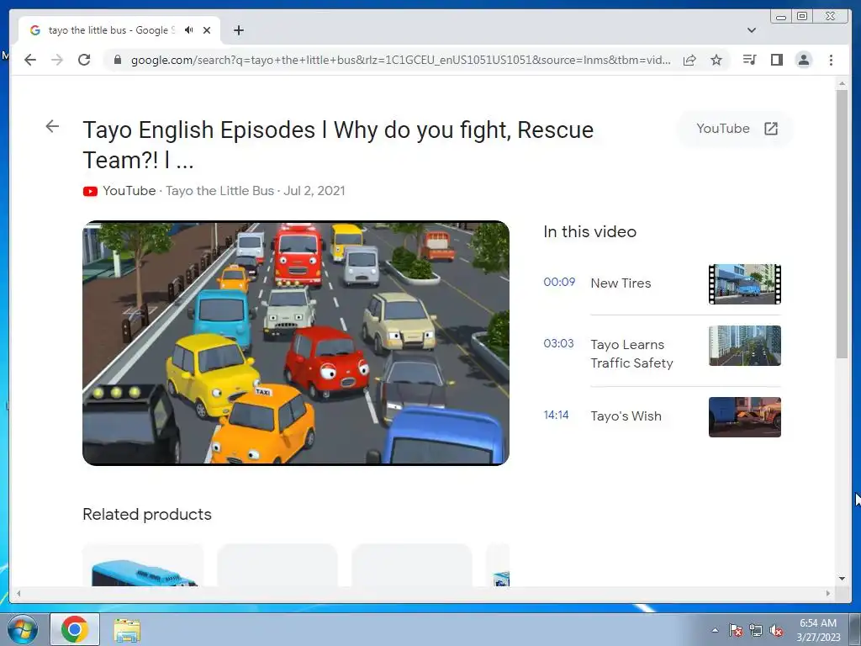Click the red YouTube logo icon
The image size is (861, 646).
pyautogui.click(x=90, y=191)
